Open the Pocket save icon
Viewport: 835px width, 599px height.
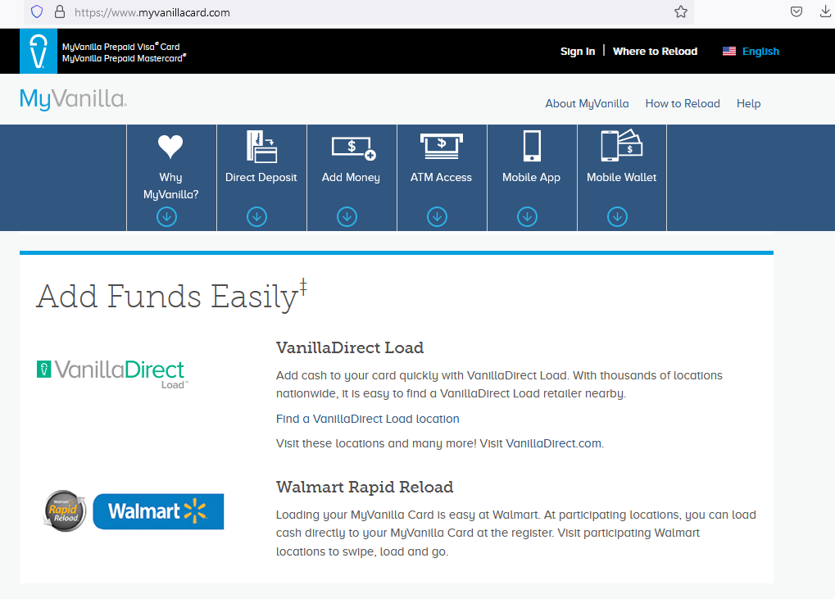click(796, 11)
